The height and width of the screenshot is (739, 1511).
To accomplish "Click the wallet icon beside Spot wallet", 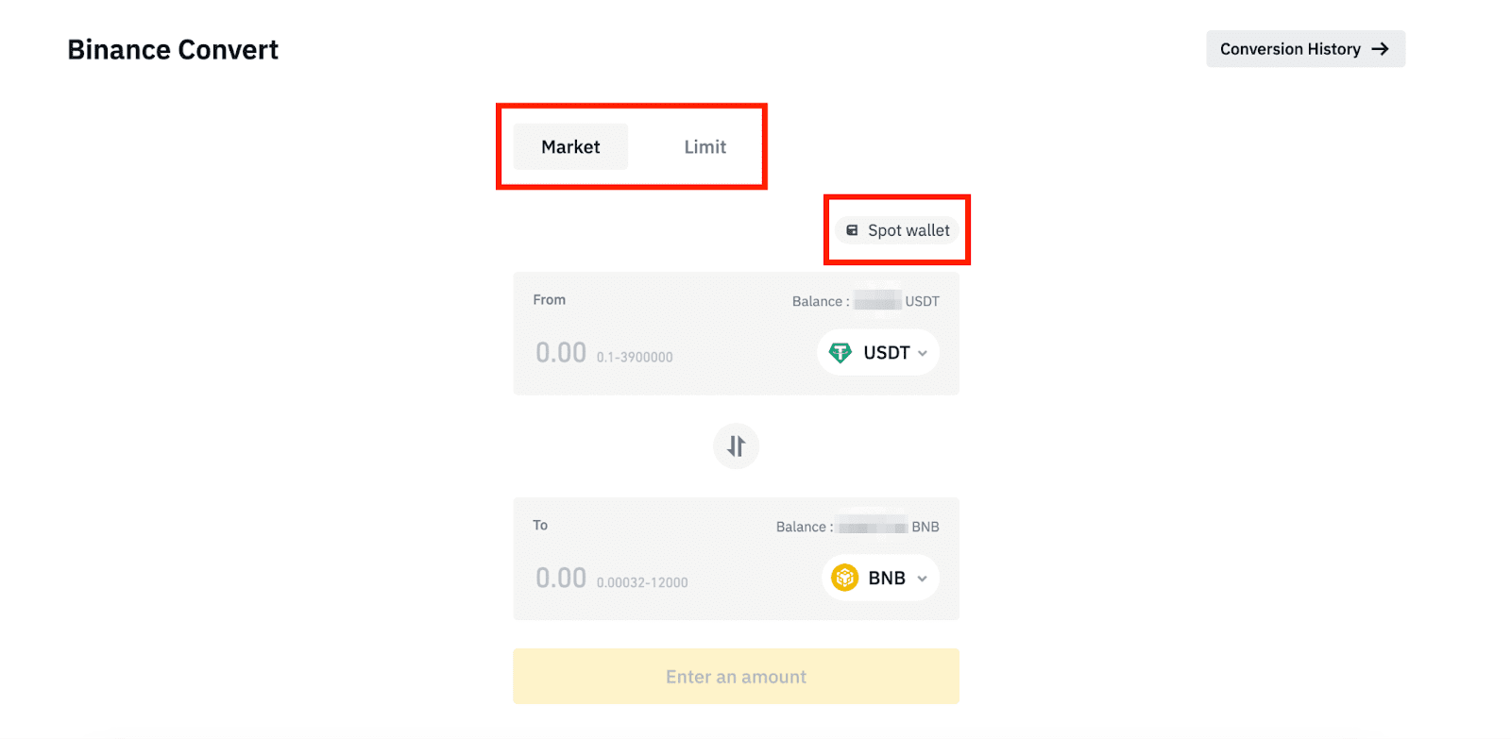I will (x=852, y=230).
